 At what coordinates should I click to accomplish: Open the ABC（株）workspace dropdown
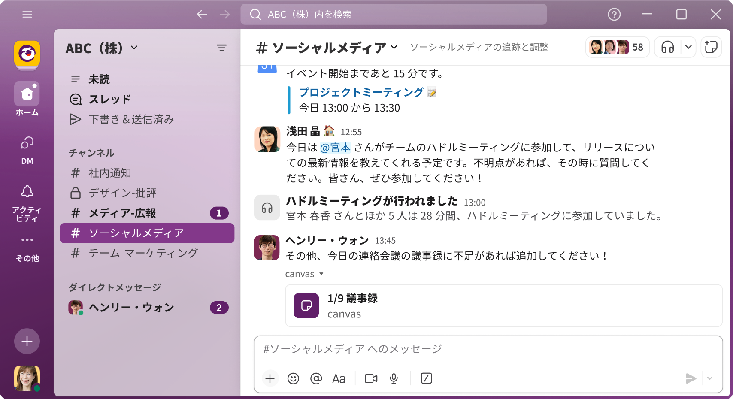[x=102, y=48]
